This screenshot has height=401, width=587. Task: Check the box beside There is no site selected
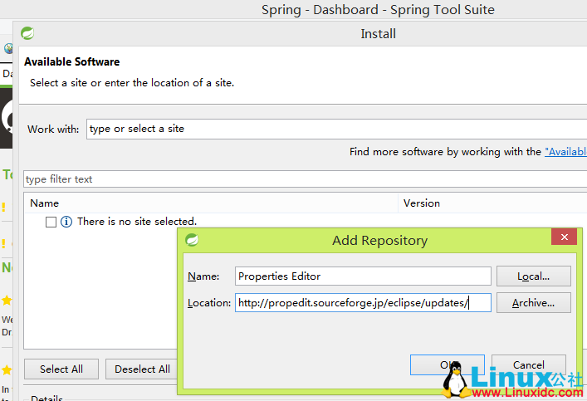51,222
